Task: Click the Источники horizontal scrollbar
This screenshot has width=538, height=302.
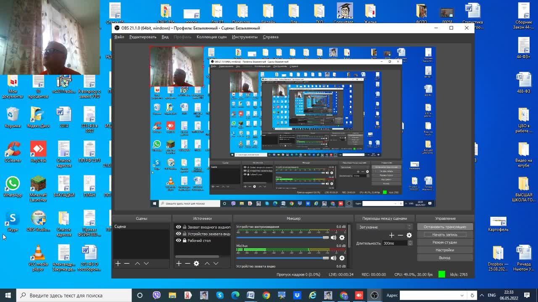Action: (197, 256)
